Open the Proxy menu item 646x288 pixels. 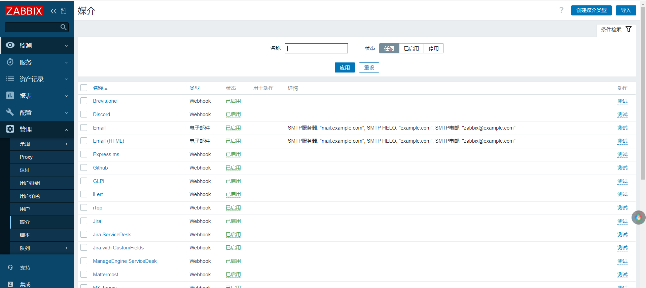click(x=42, y=157)
